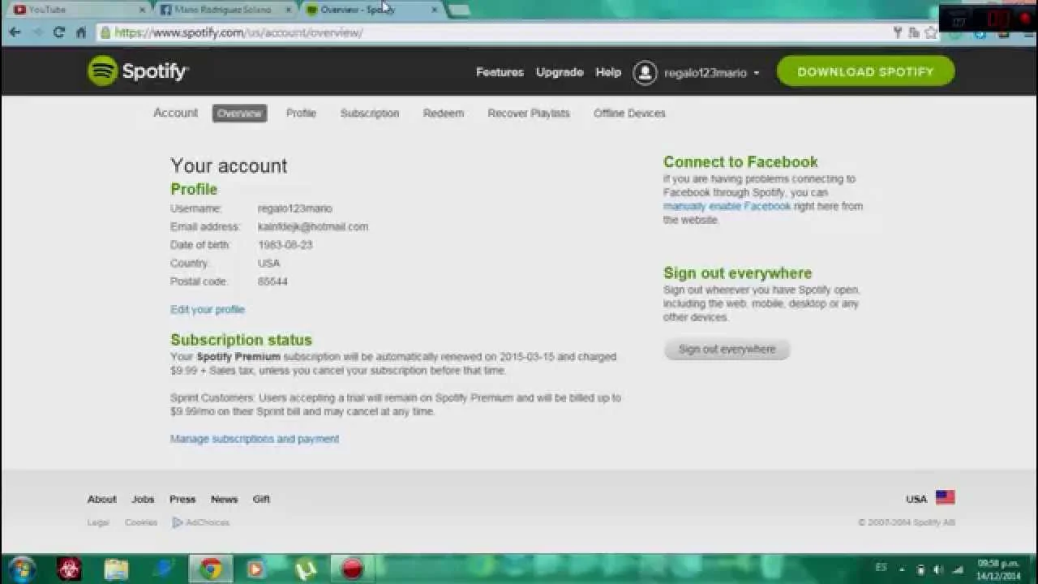Click Upgrade in the header navigation

pos(560,72)
